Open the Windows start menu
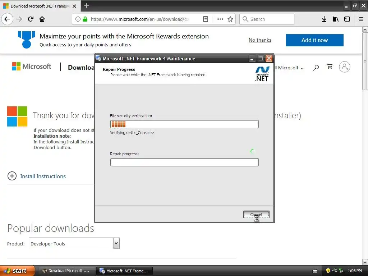The width and height of the screenshot is (368, 276). [x=17, y=271]
